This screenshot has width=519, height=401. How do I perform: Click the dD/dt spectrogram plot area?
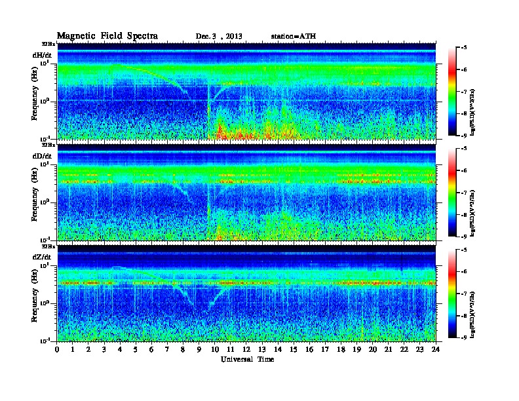[x=246, y=192]
